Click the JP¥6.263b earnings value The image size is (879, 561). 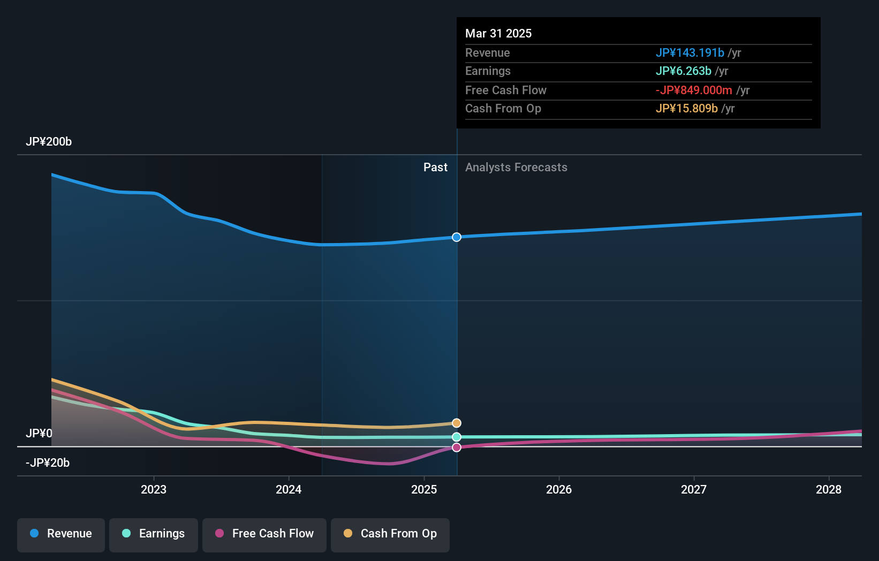[684, 71]
